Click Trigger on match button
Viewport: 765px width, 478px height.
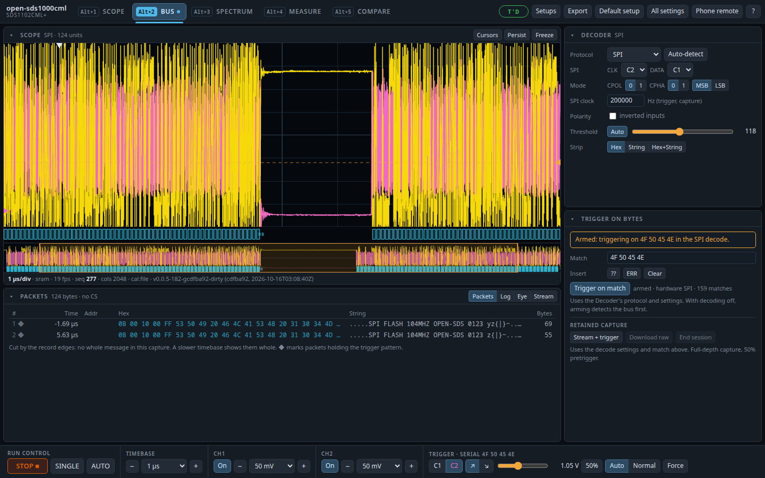(x=600, y=288)
